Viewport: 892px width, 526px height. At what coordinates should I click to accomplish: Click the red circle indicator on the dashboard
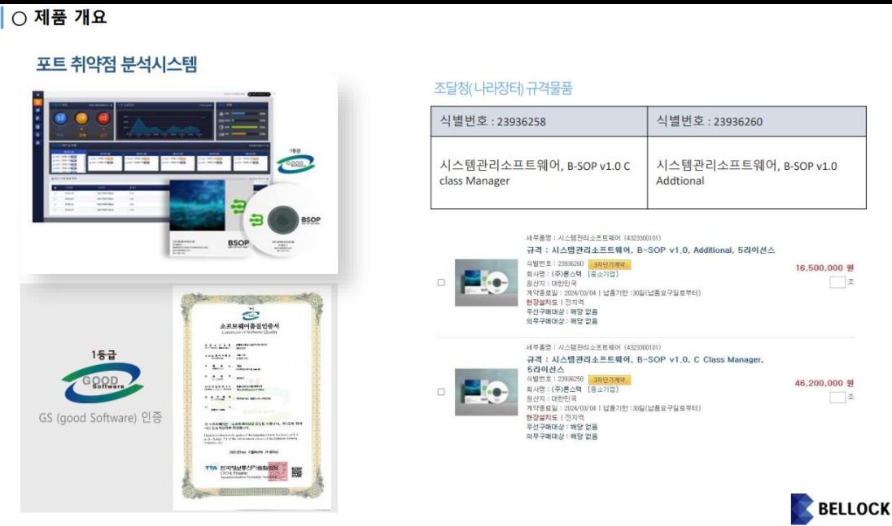pos(103,118)
